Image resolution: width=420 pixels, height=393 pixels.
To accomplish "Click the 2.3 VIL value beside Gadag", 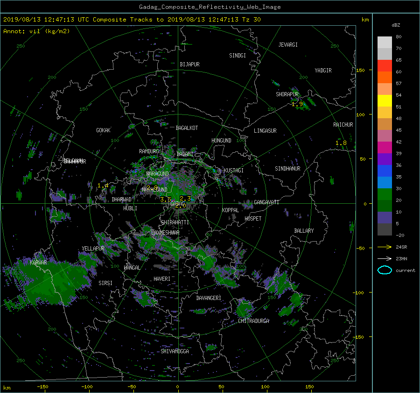I will click(x=185, y=199).
